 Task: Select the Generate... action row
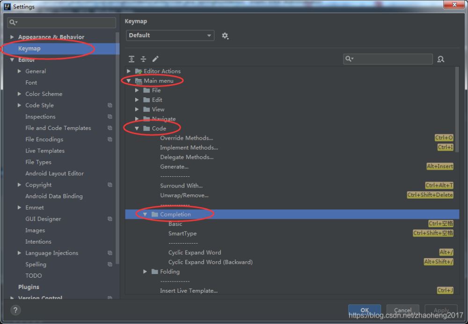click(x=174, y=167)
